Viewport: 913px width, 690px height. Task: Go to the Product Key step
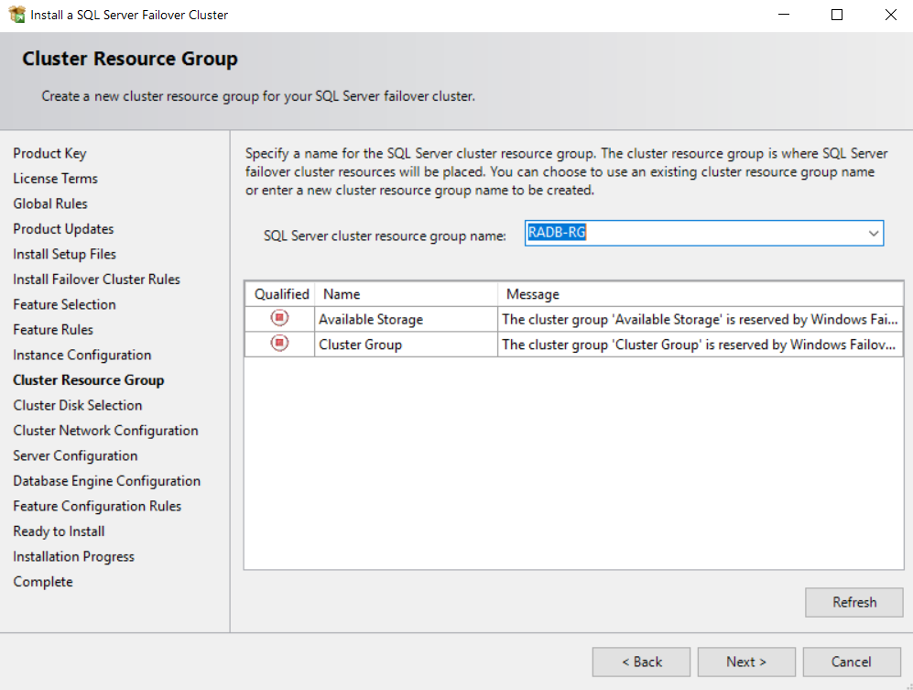click(49, 153)
